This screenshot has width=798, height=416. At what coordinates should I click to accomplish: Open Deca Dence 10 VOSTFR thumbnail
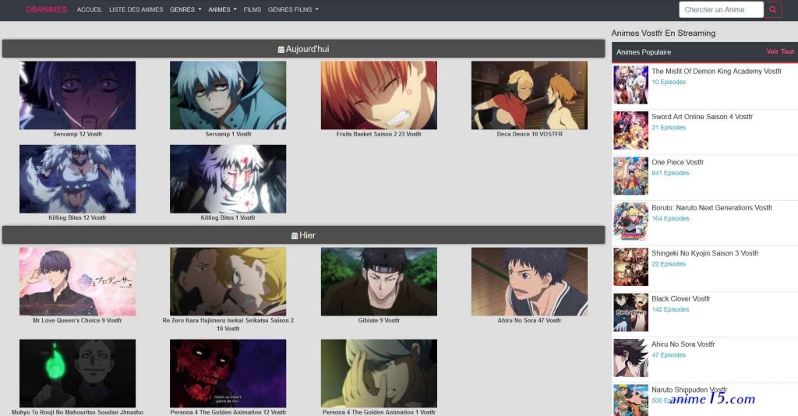pyautogui.click(x=529, y=95)
